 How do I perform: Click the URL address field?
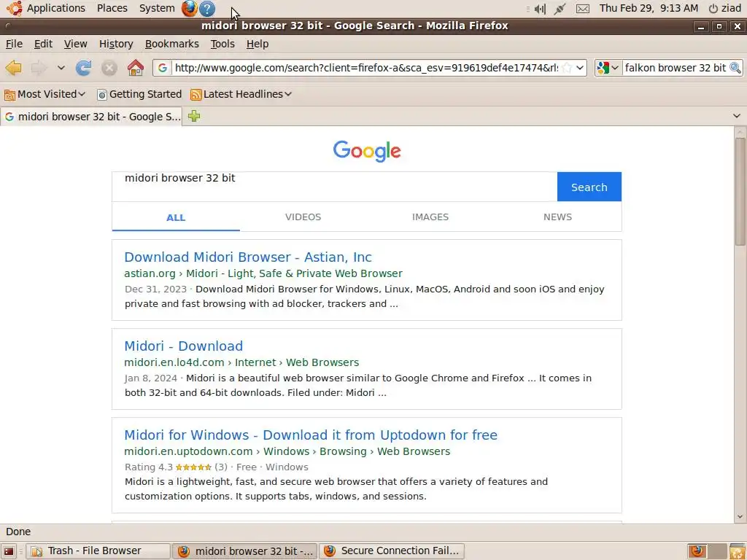pyautogui.click(x=366, y=68)
